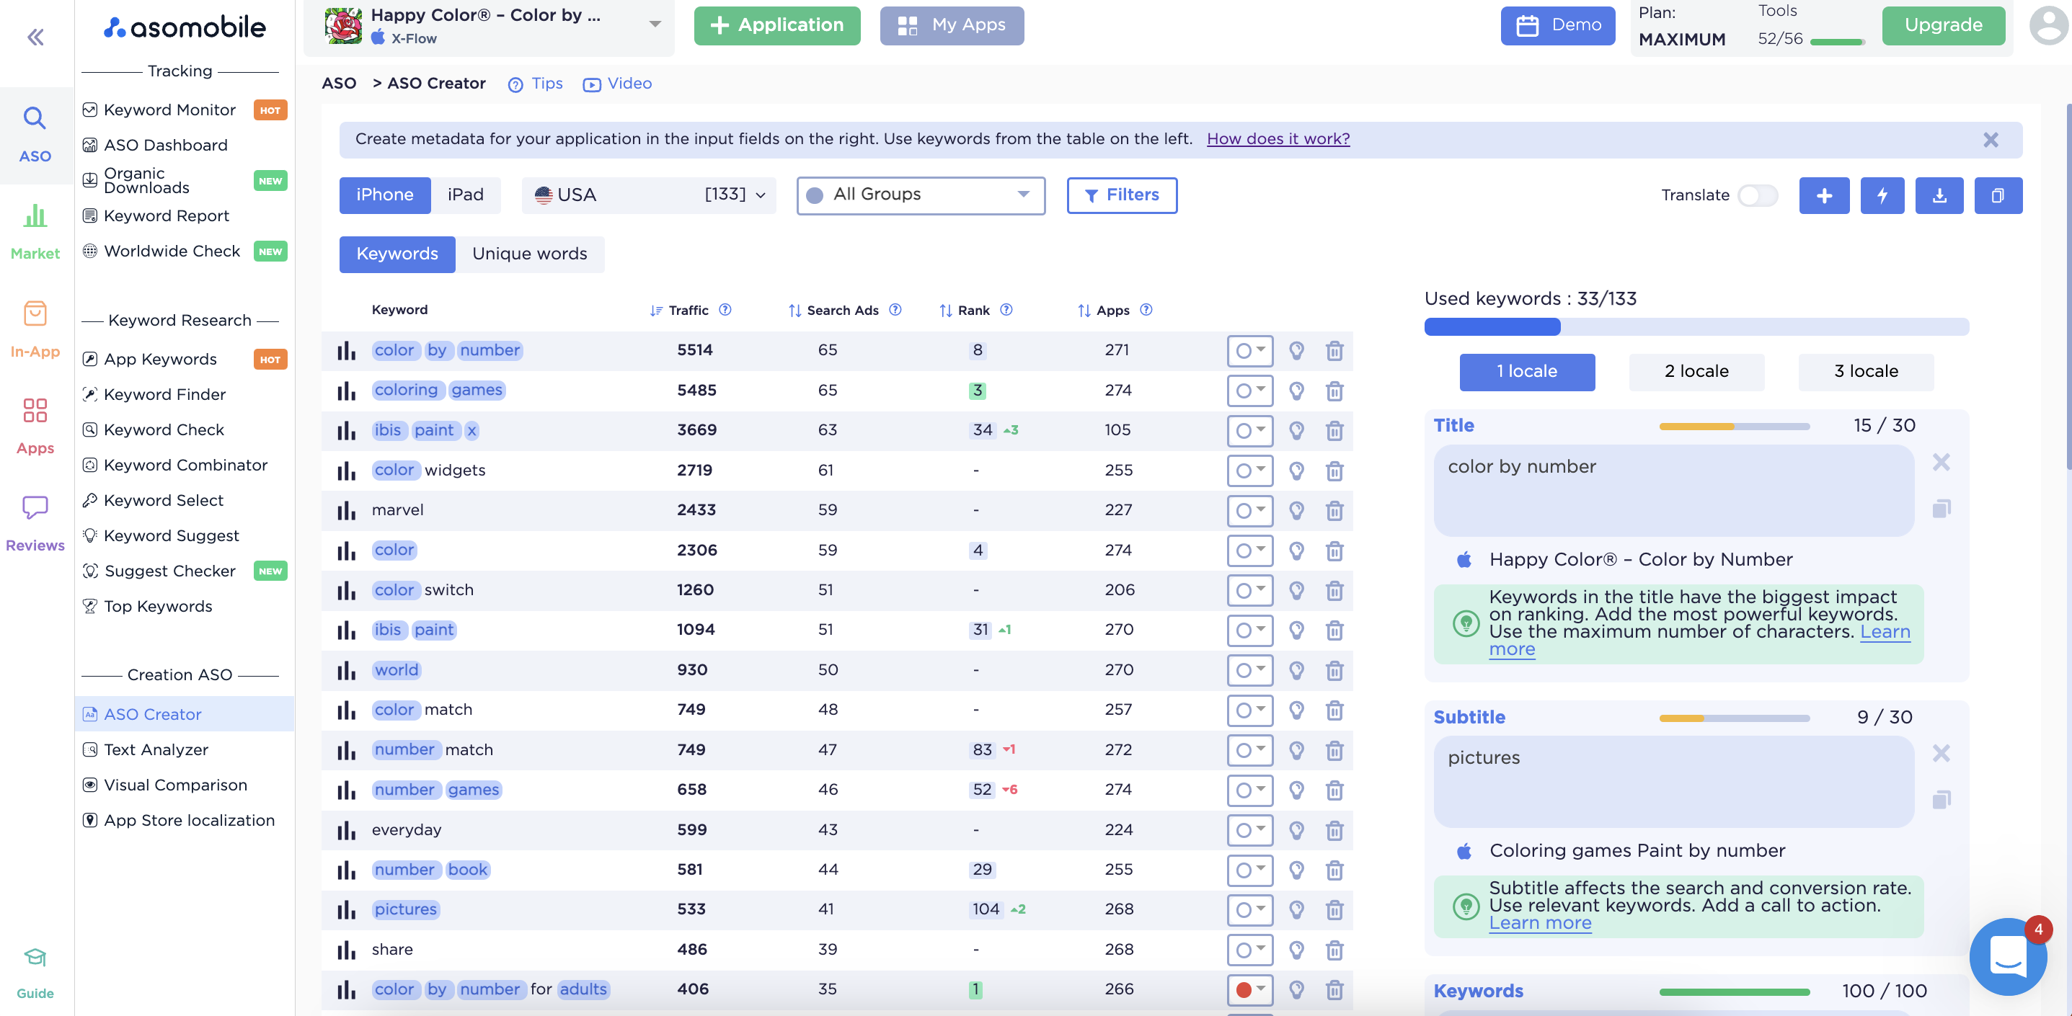Image resolution: width=2072 pixels, height=1016 pixels.
Task: Click the Upgrade button
Action: 1943,25
